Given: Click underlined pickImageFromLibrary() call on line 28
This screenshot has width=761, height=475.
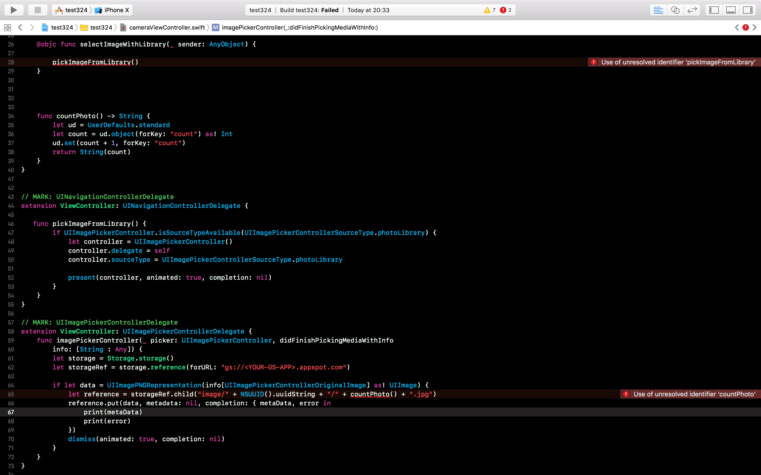Looking at the screenshot, I should coord(95,62).
